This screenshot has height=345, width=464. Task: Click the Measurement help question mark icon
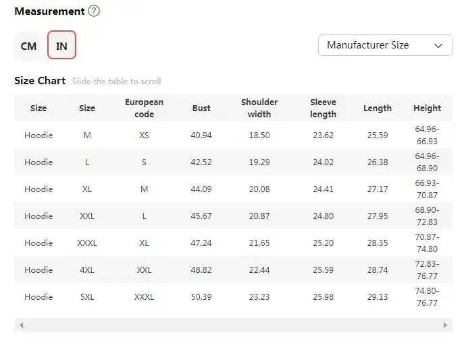[94, 11]
